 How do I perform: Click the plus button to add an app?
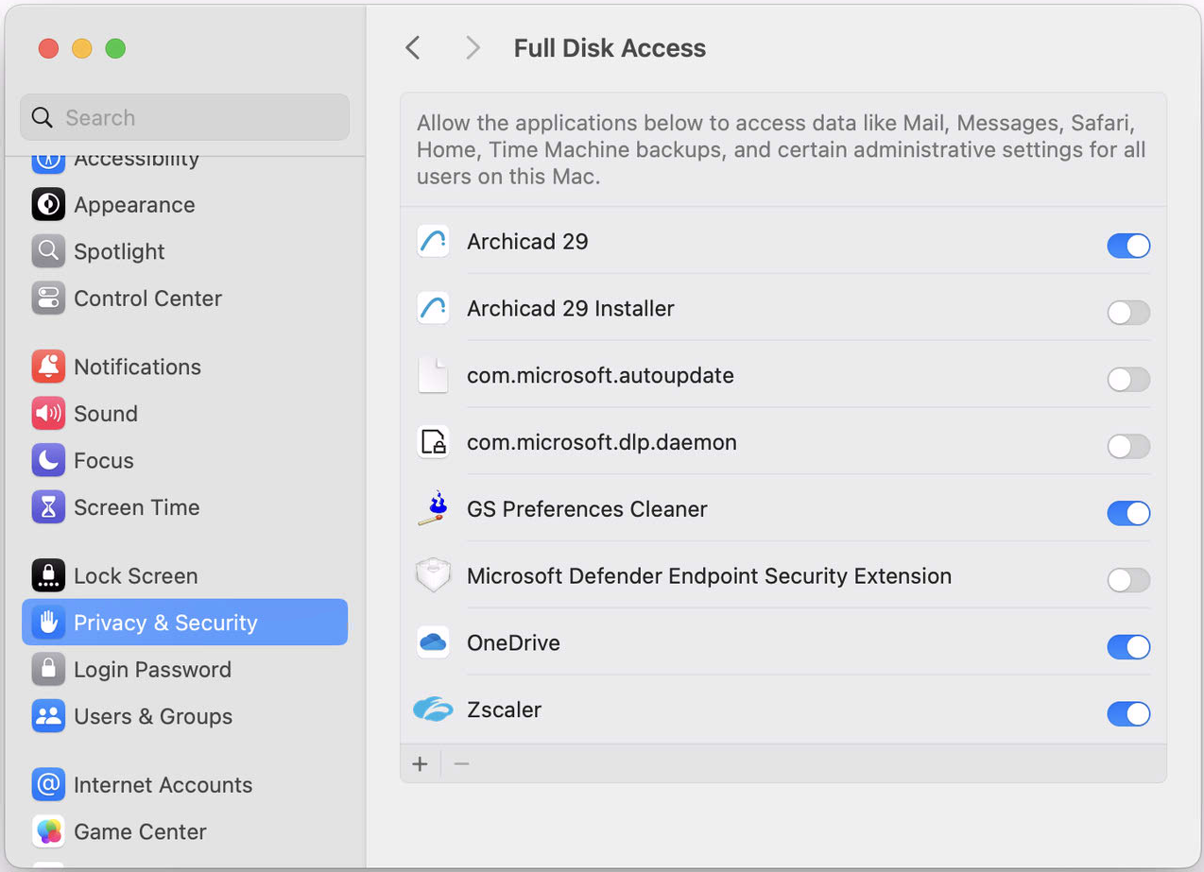pyautogui.click(x=420, y=763)
